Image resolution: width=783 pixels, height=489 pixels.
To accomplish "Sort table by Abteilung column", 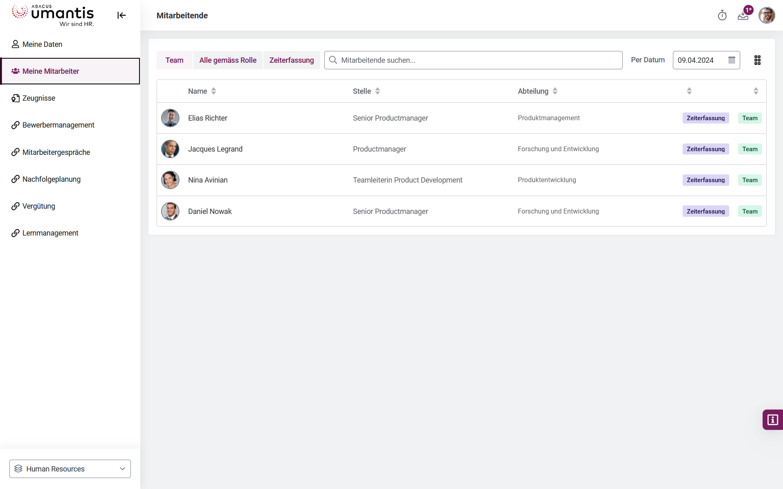I will (555, 91).
